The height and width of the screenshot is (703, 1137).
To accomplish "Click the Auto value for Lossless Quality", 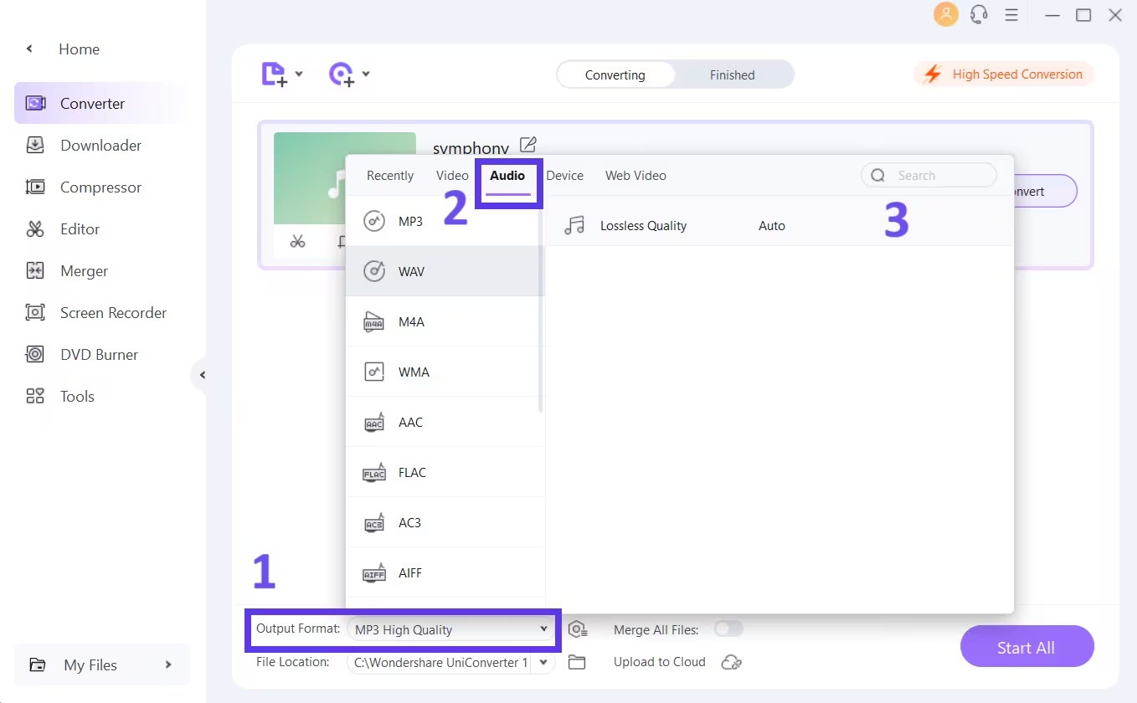I will [x=772, y=225].
